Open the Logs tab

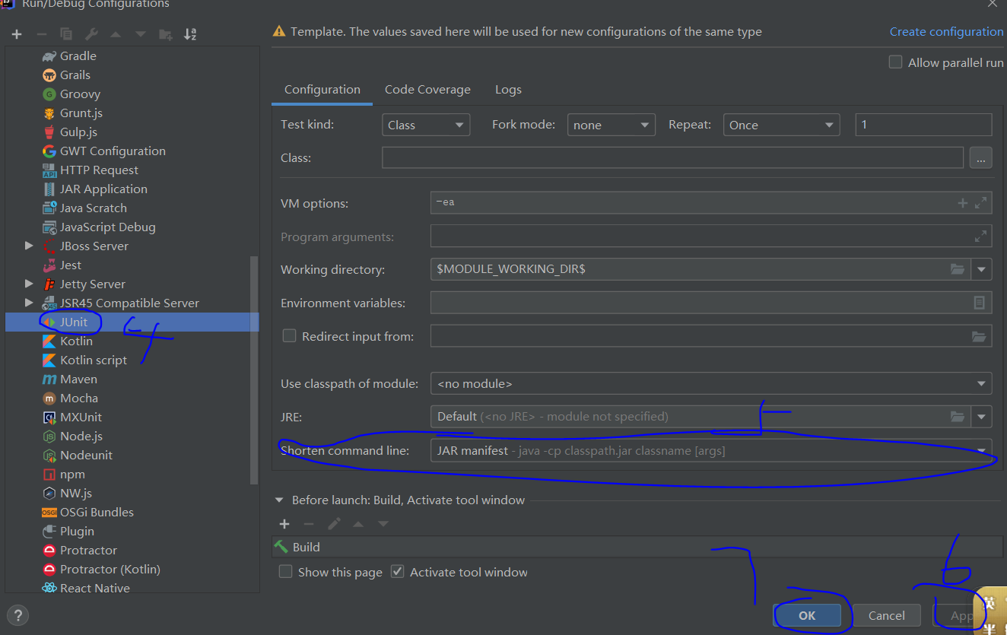(508, 90)
